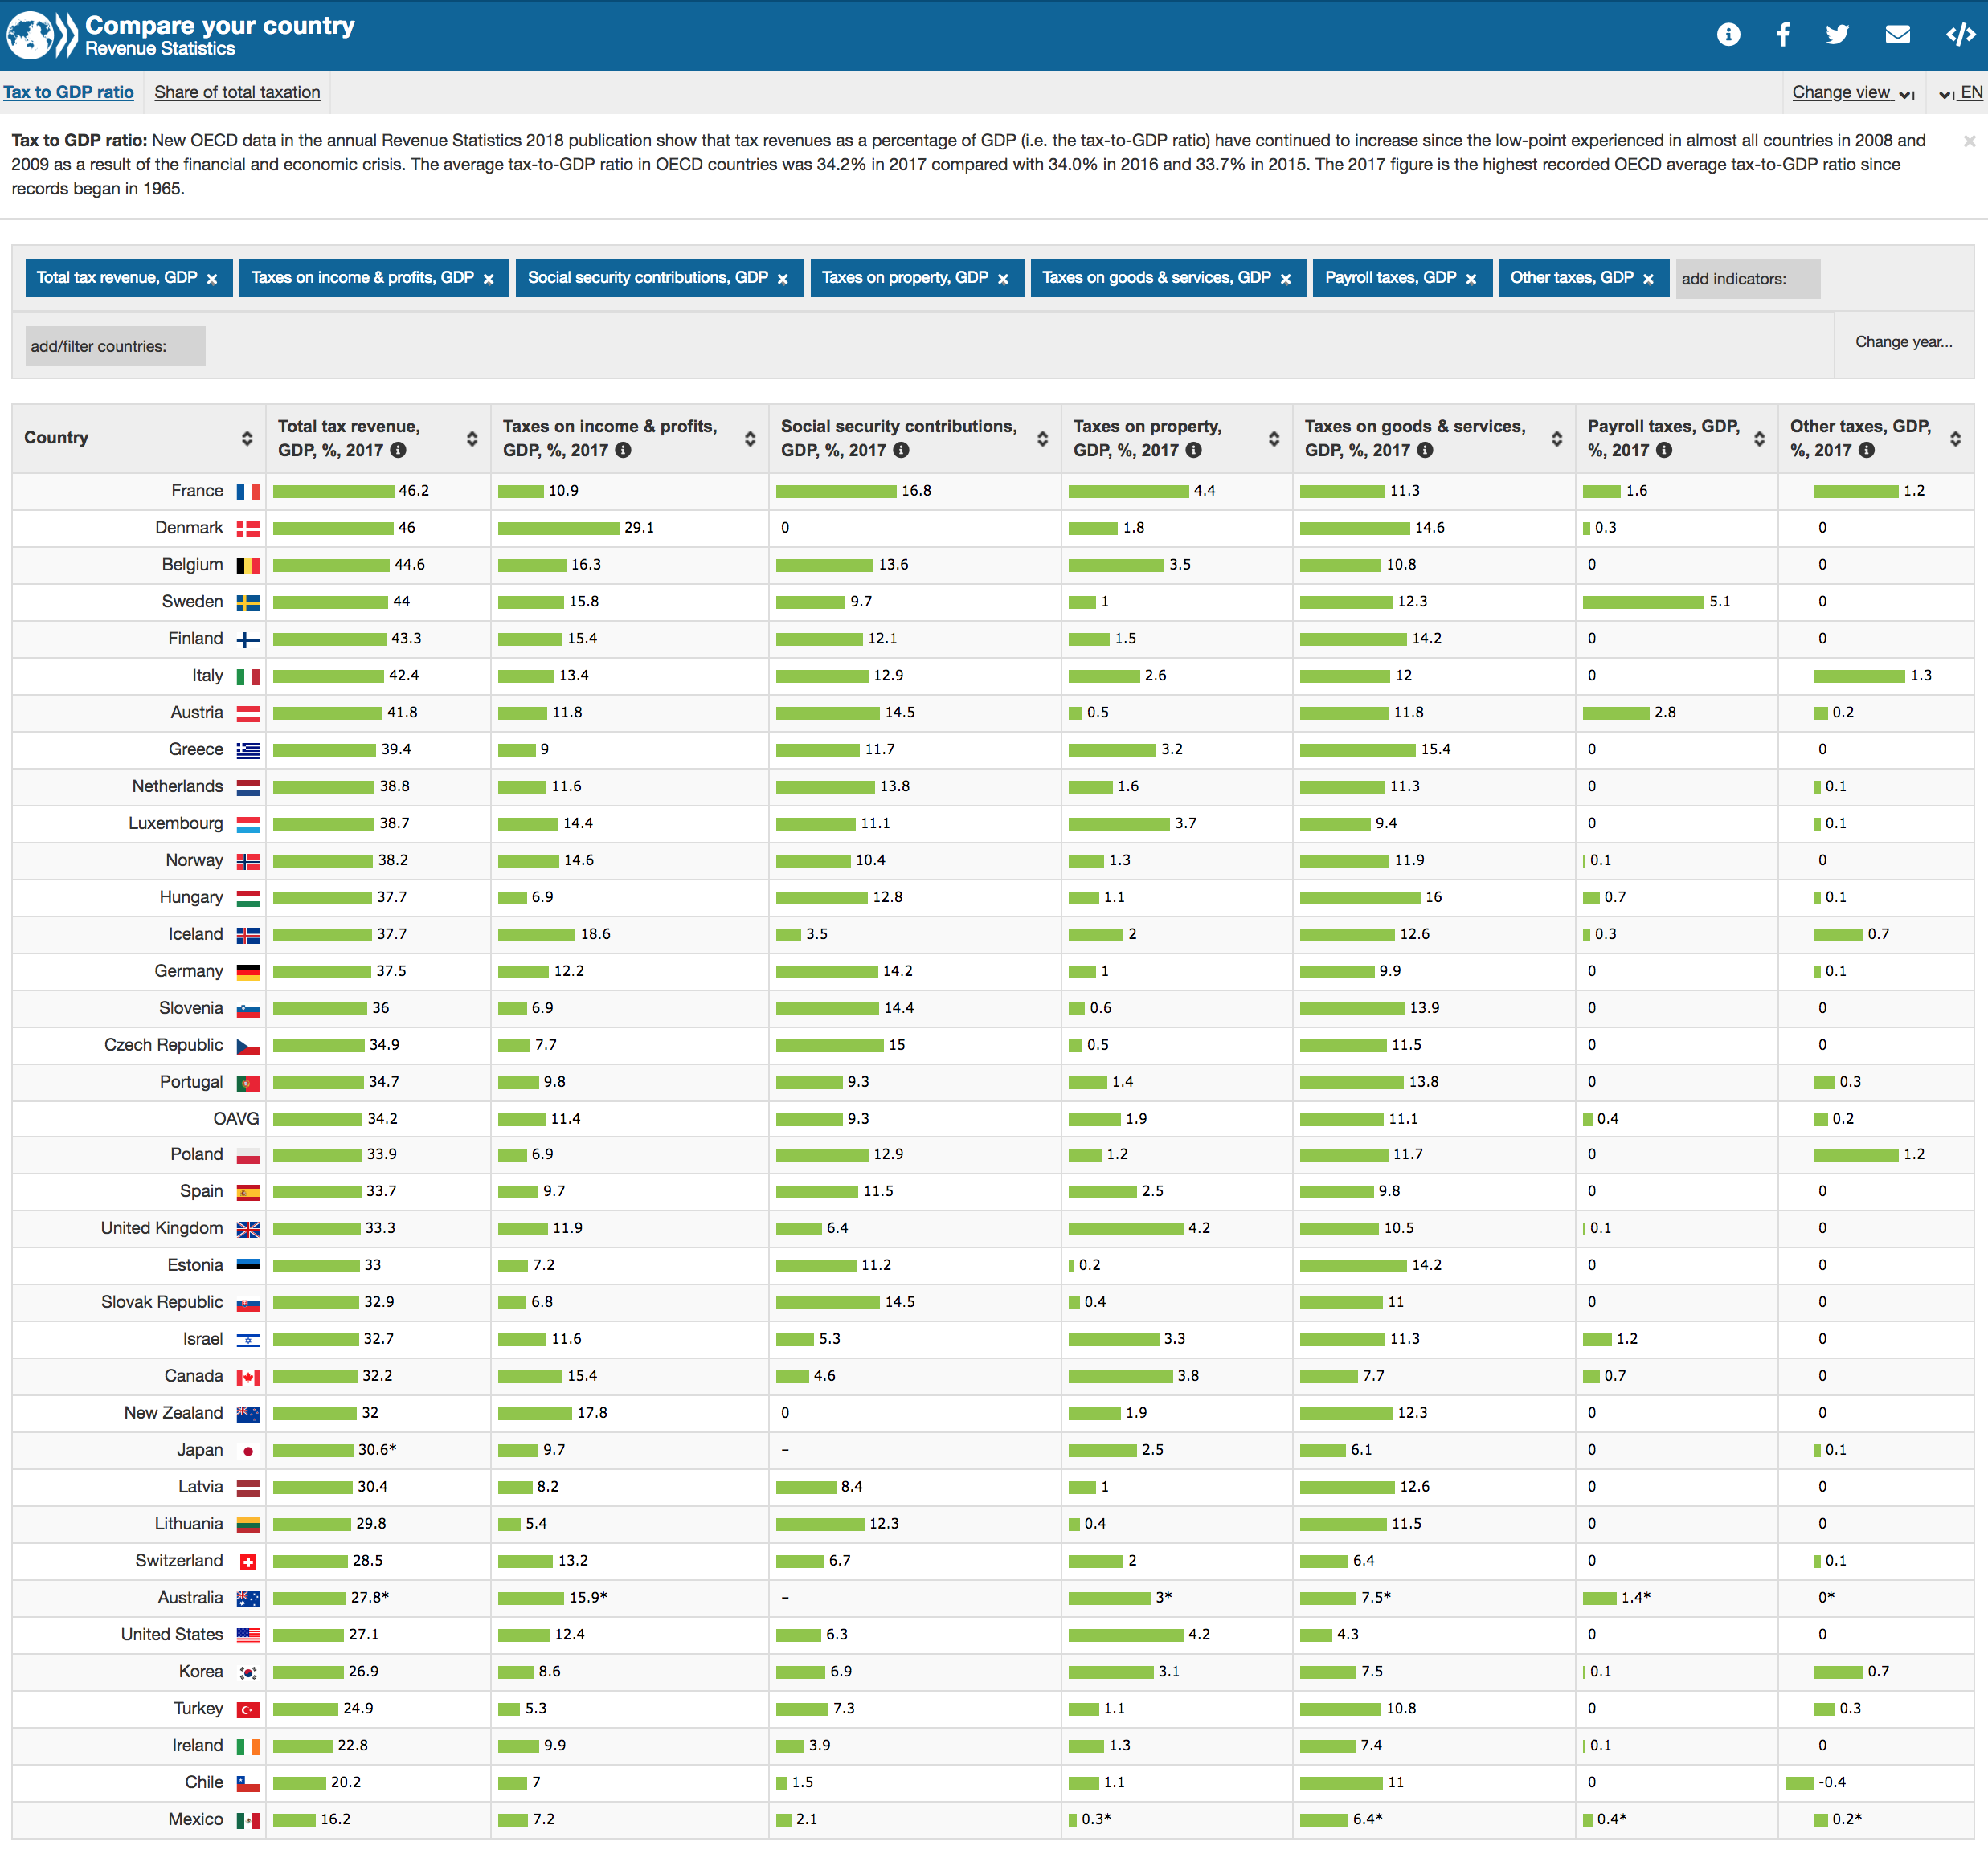Sort by Country column arrows
Viewport: 1988px width, 1862px height.
click(247, 438)
